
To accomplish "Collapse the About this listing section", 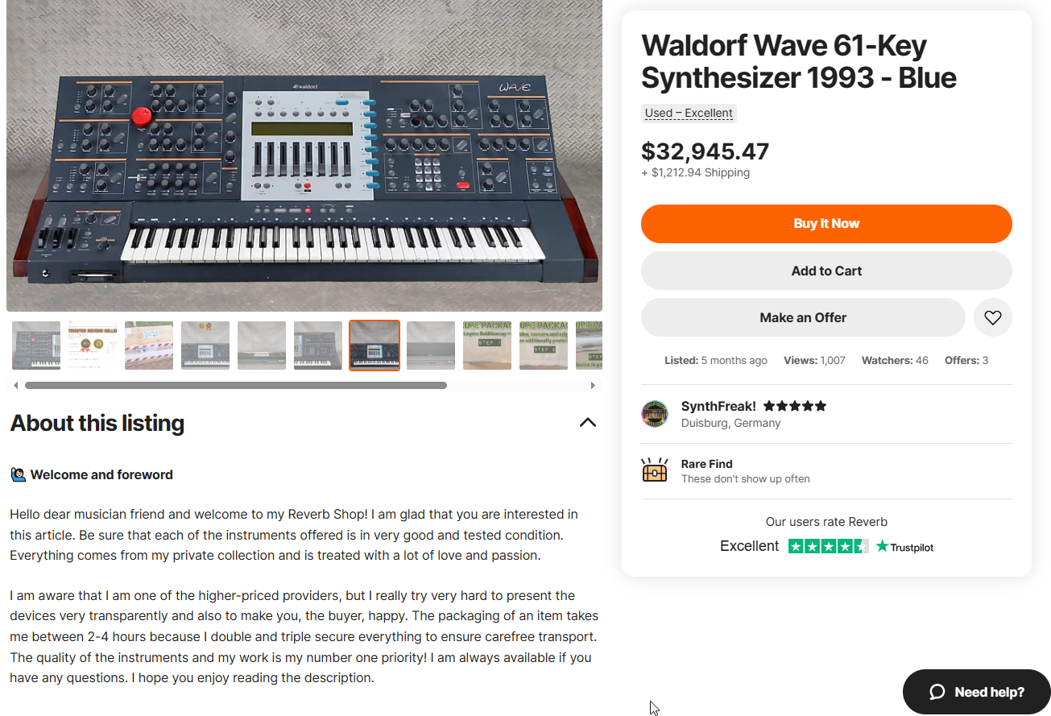I will [x=588, y=423].
